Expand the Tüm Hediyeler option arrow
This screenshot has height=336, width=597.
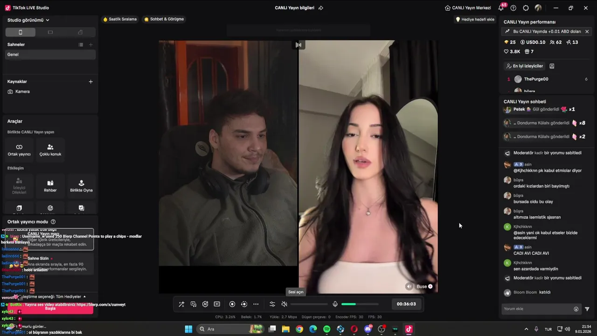84,297
